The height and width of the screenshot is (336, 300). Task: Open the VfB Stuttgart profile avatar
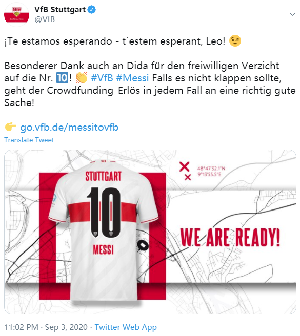coord(16,14)
